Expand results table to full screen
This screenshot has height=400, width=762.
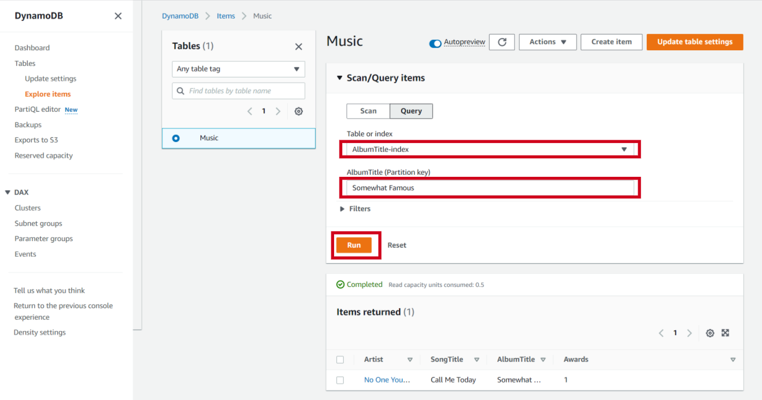(x=725, y=333)
